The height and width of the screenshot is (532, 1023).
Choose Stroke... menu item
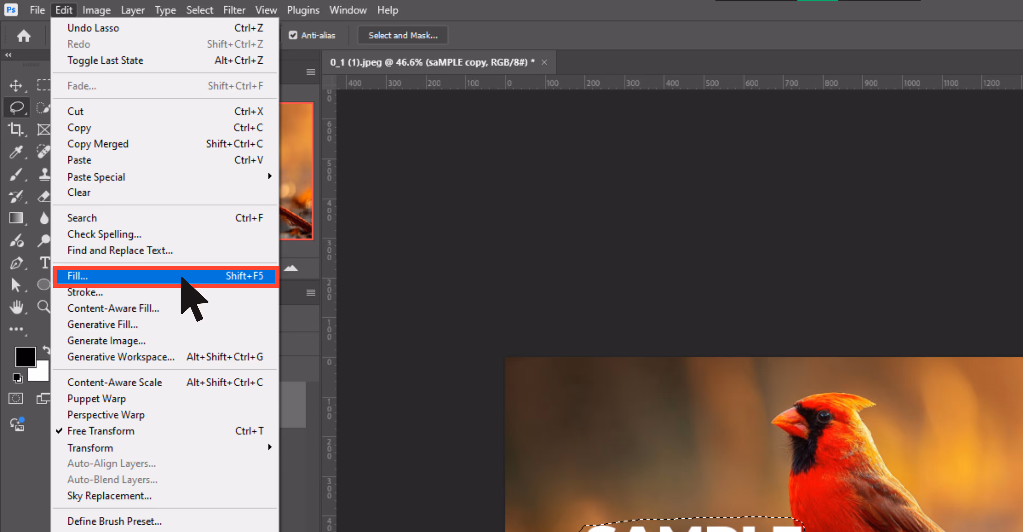pyautogui.click(x=165, y=292)
